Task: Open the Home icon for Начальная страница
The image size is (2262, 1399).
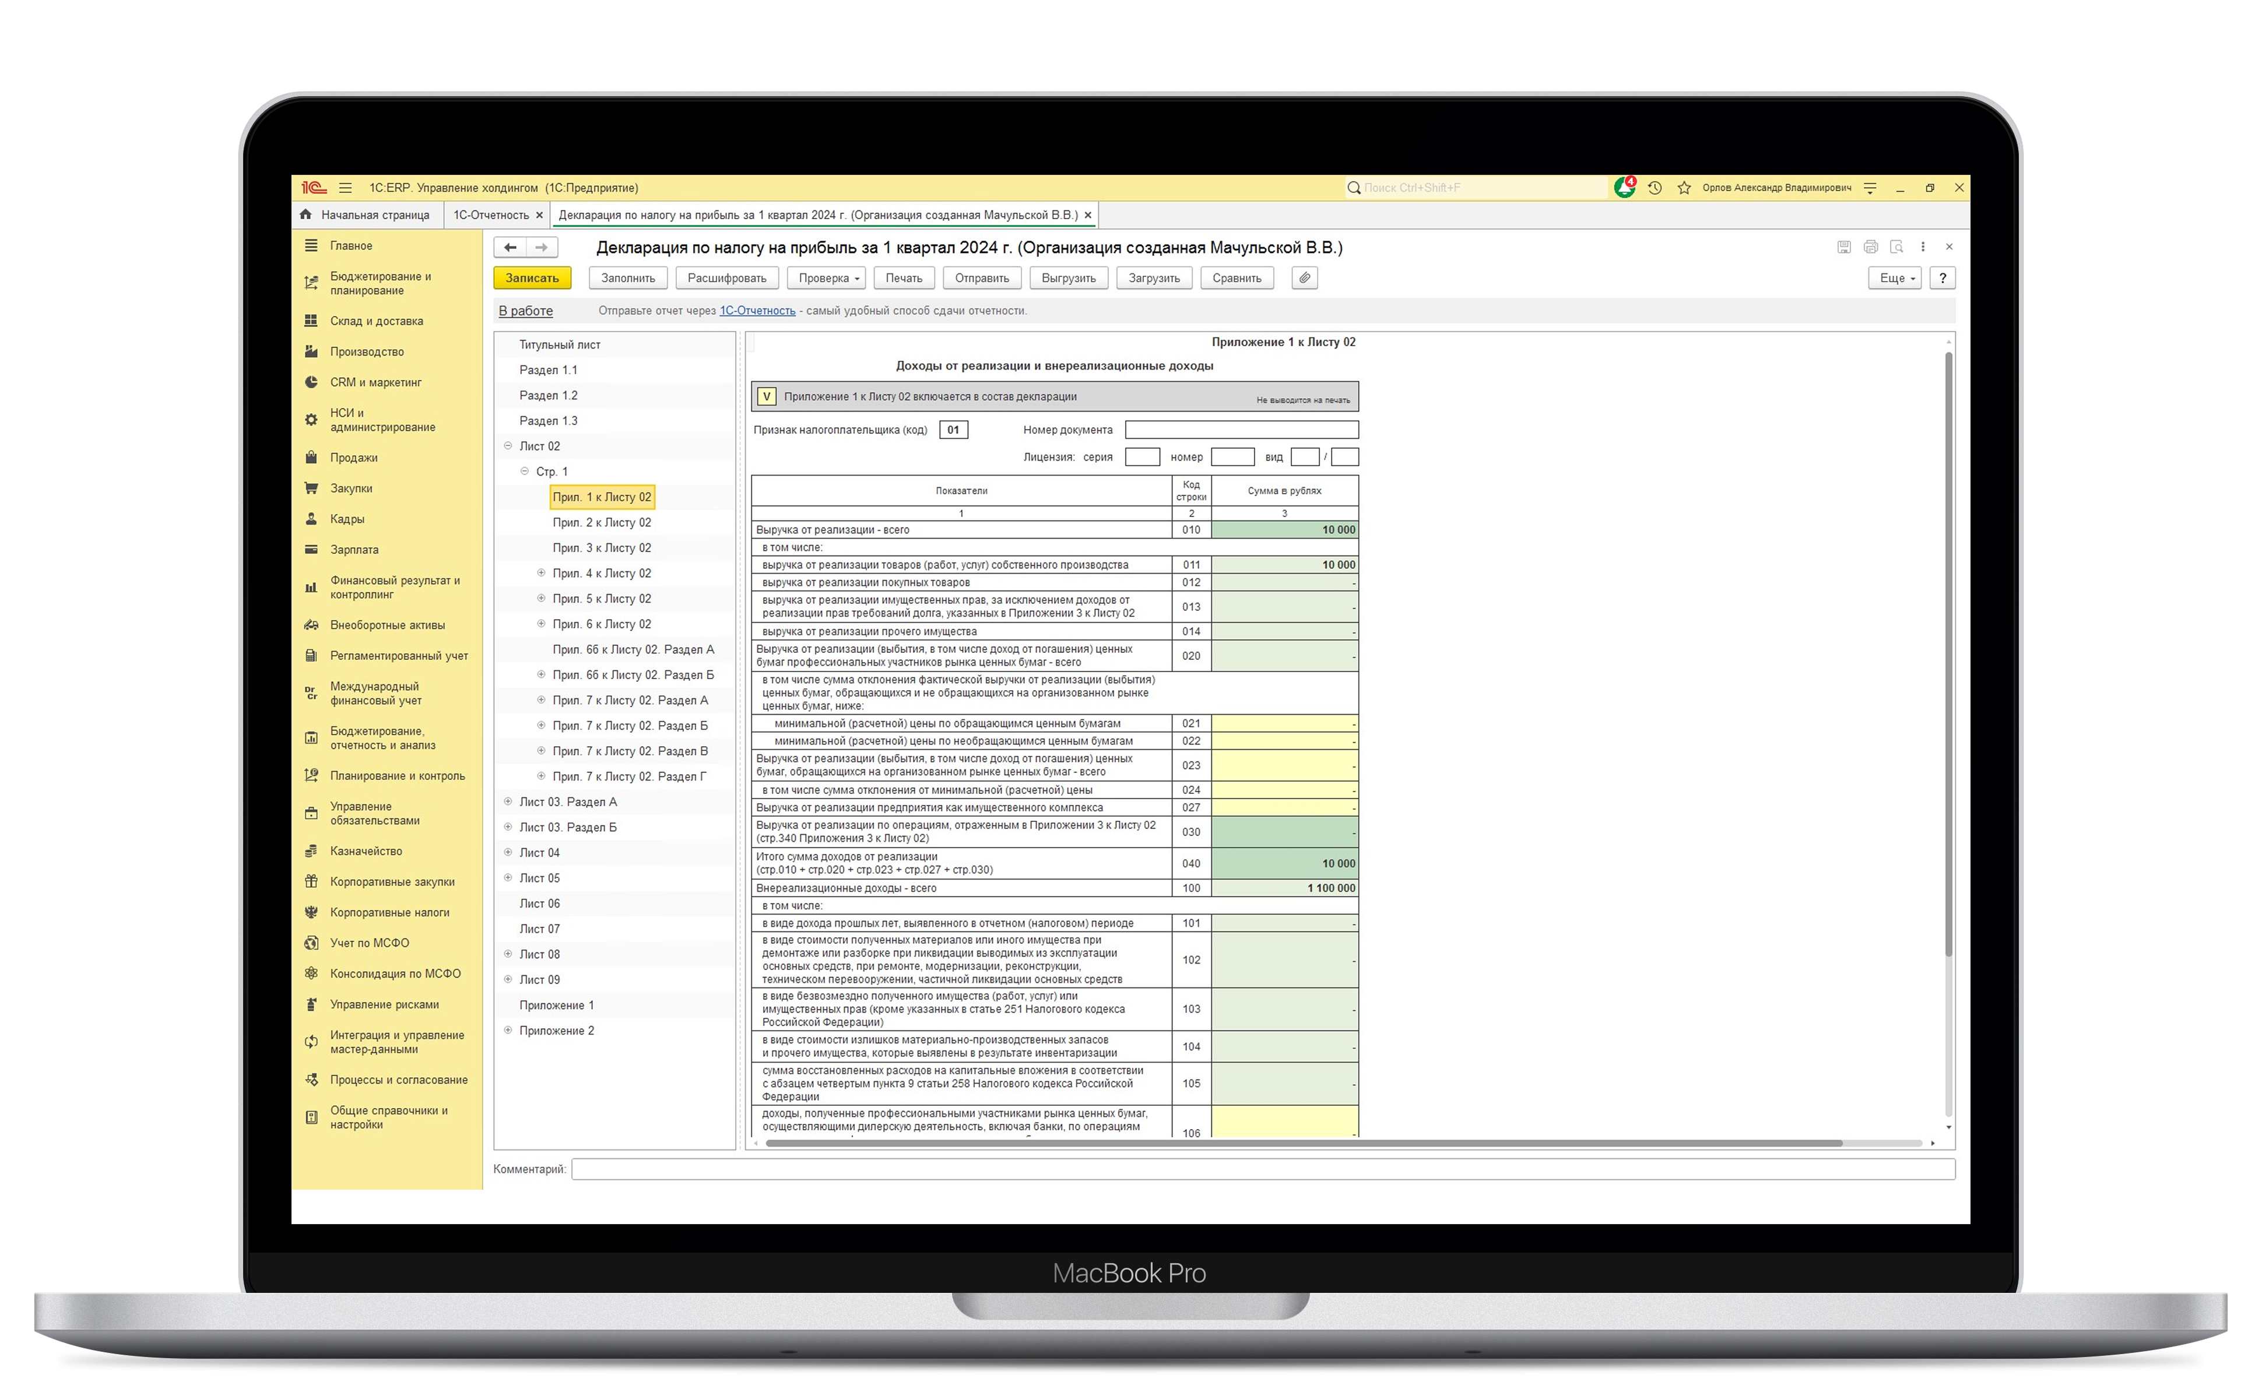Action: point(305,215)
